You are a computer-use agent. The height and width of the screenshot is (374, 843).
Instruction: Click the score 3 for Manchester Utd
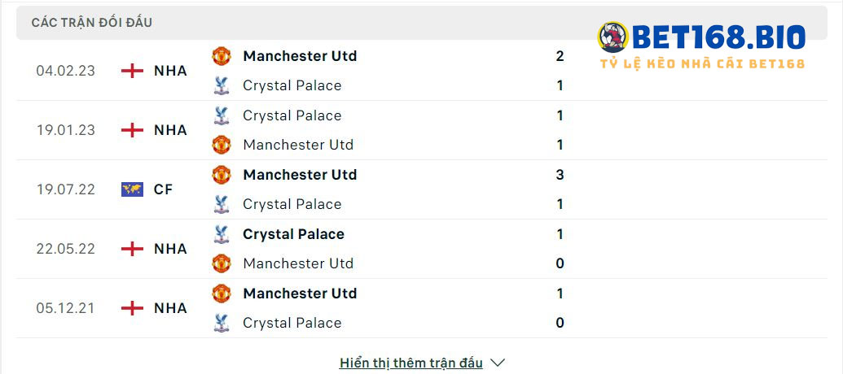point(560,174)
